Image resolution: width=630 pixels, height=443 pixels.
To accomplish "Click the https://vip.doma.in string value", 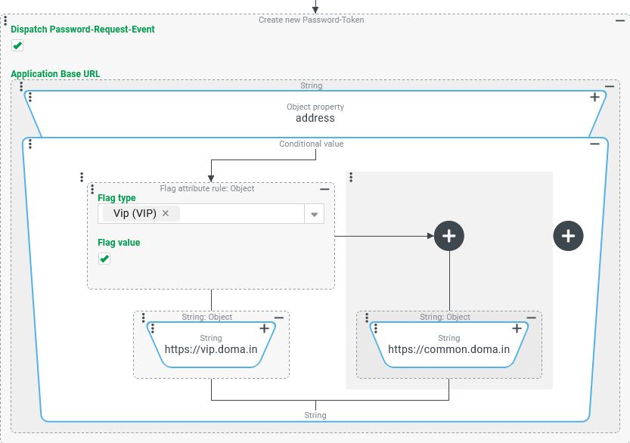I will click(x=211, y=349).
